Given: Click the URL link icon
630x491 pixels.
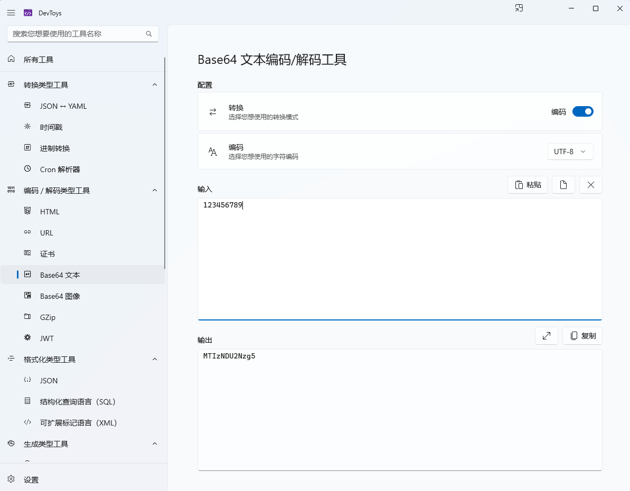Looking at the screenshot, I should (27, 232).
